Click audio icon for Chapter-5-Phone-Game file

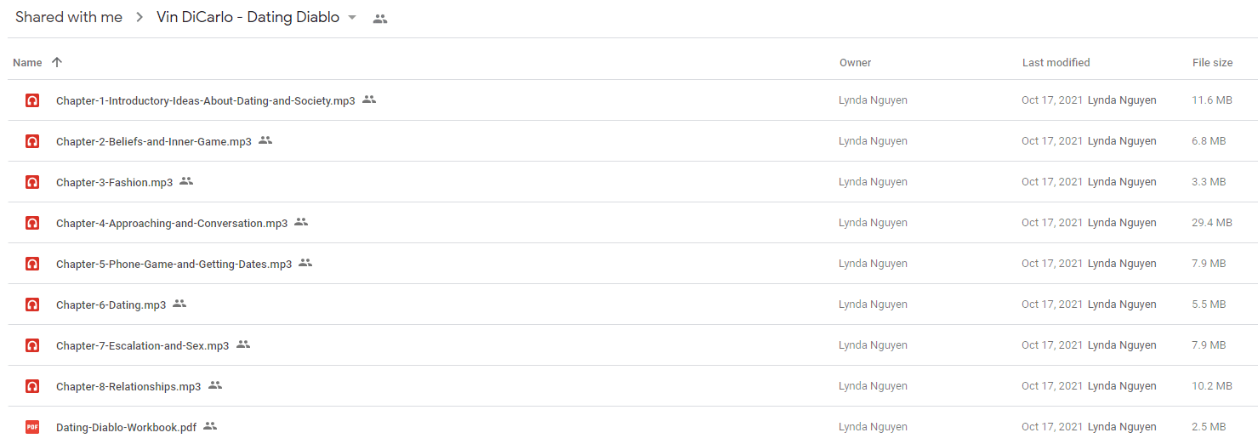coord(32,264)
